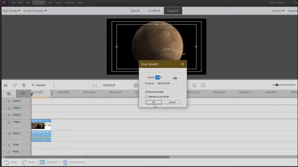Viewport: 298px width, 167px height.
Task: Click the round playback button by dialog
Action: click(135, 85)
